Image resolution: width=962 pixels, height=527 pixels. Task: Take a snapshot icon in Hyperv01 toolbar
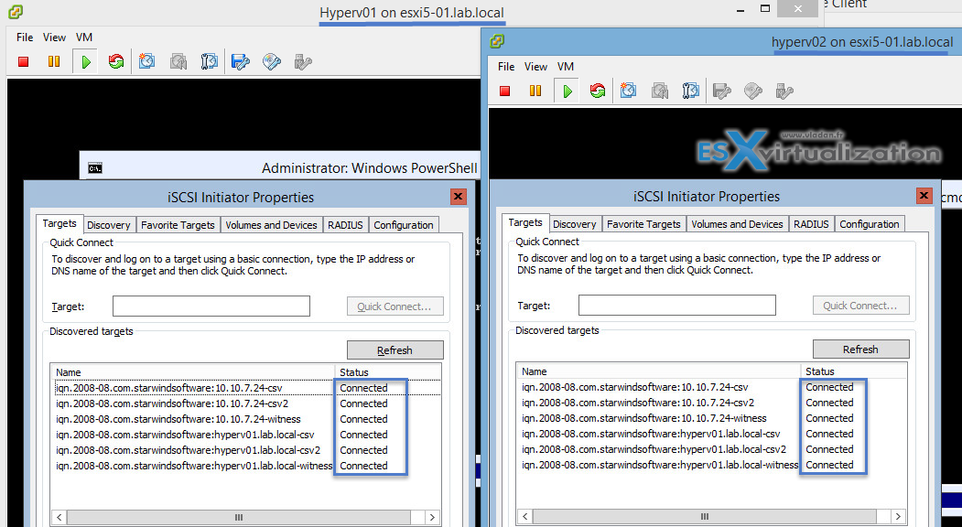146,61
